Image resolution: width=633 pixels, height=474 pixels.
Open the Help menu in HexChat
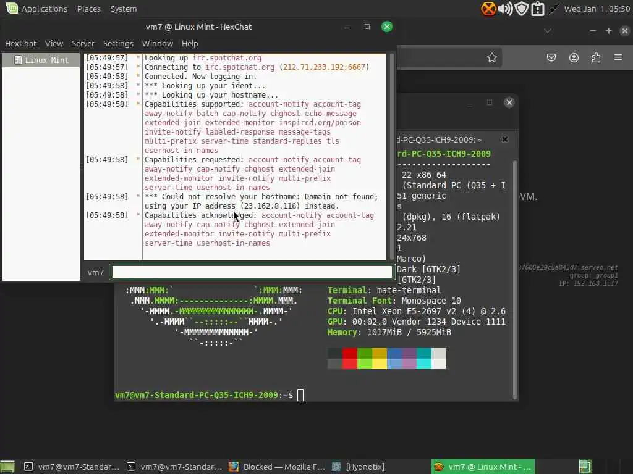point(190,44)
